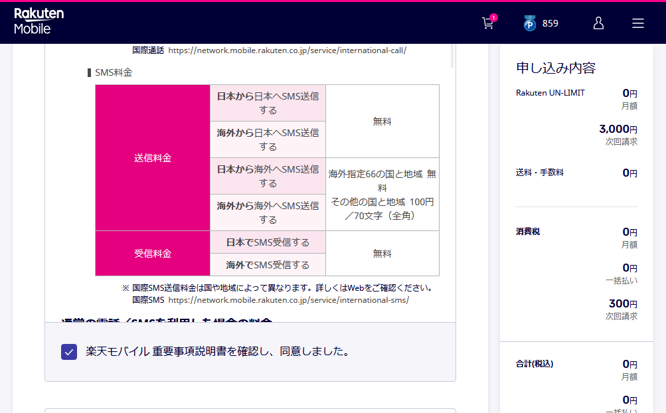Image resolution: width=666 pixels, height=413 pixels.
Task: Uncheck the 重要事項説明書 agreement checkbox
Action: pos(69,352)
